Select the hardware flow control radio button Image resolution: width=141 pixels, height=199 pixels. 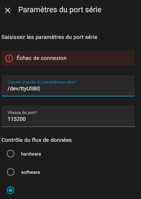point(11,154)
